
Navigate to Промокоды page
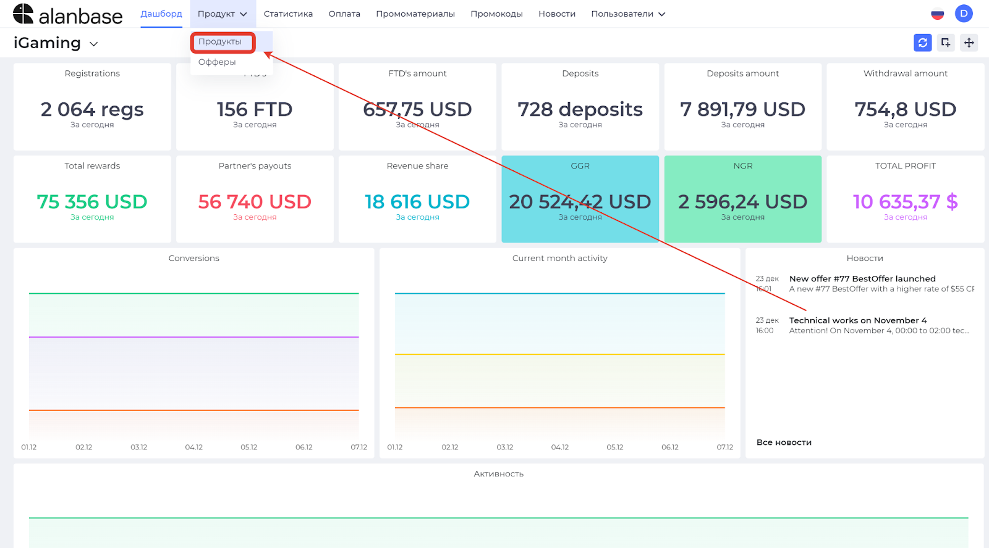(x=496, y=14)
